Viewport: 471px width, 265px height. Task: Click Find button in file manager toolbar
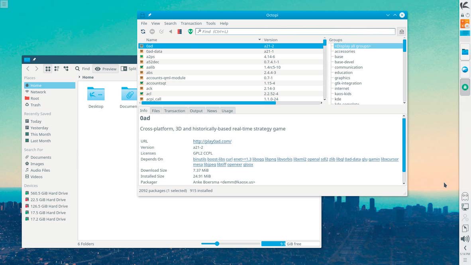pos(82,69)
